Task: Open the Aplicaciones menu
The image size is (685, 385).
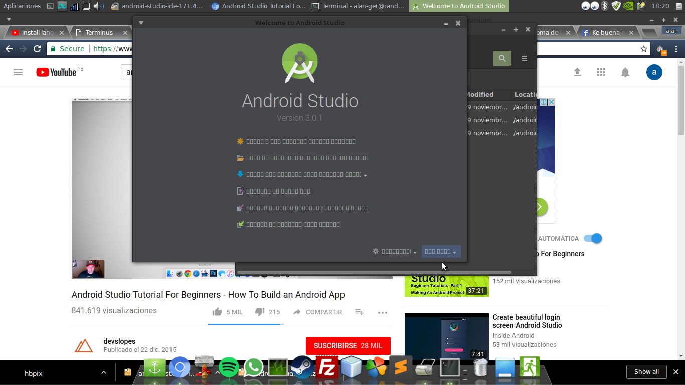Action: pos(22,6)
